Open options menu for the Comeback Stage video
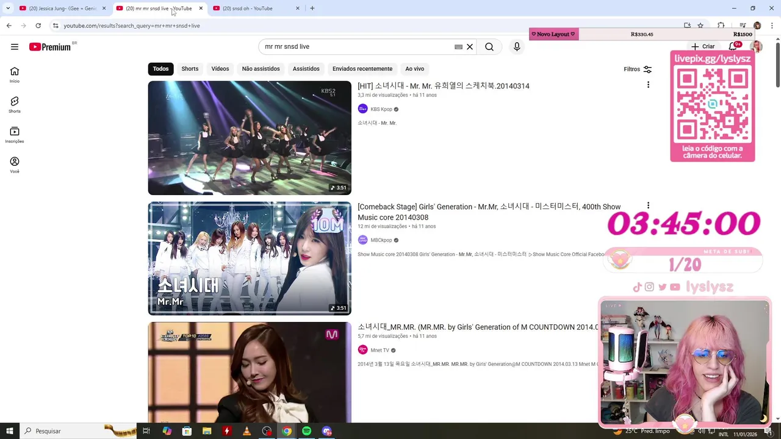781x439 pixels. [x=648, y=206]
